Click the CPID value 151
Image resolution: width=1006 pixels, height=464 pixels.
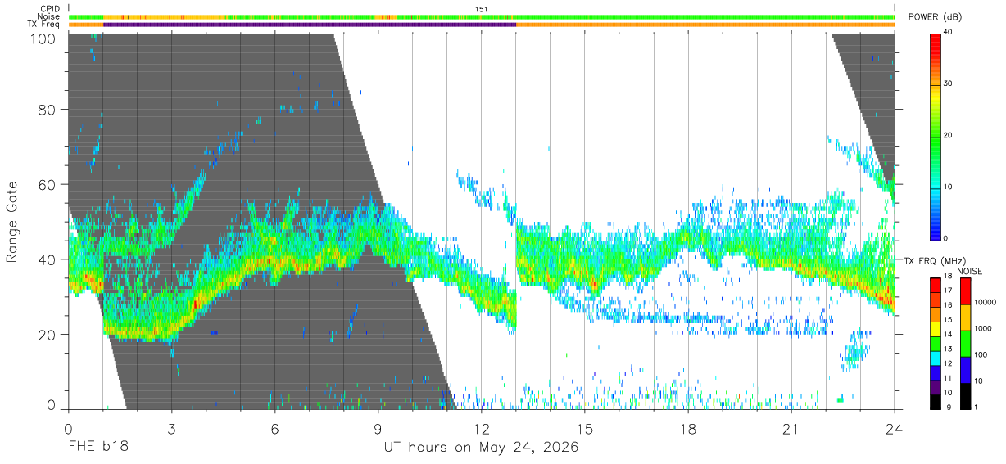[482, 9]
